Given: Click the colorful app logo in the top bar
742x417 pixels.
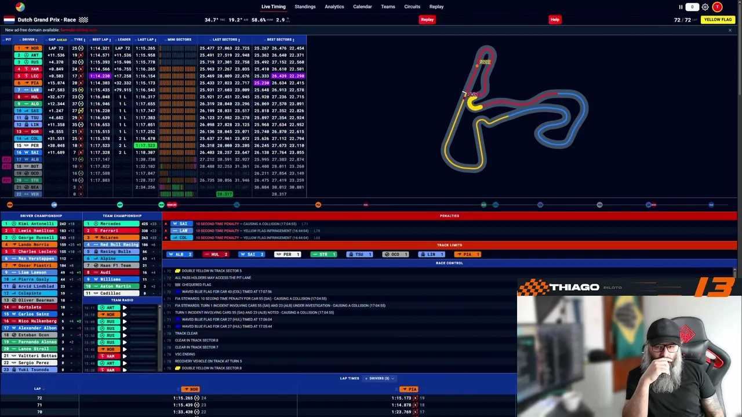Looking at the screenshot, I should (20, 7).
